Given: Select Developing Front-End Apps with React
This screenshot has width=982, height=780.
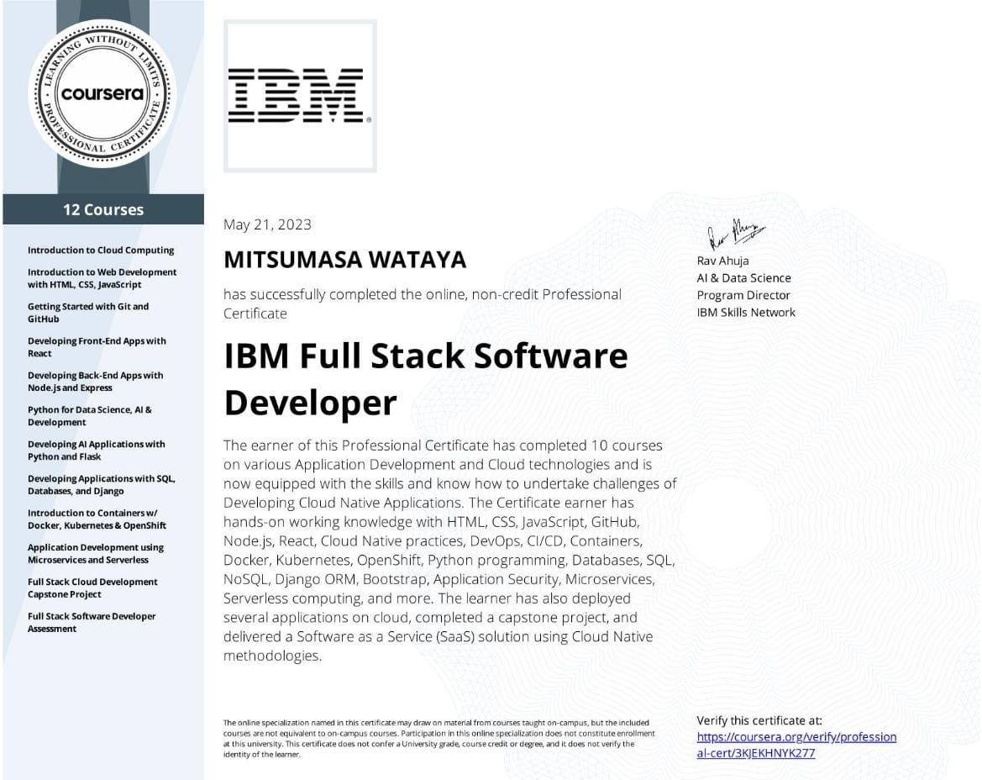Looking at the screenshot, I should click(x=97, y=347).
